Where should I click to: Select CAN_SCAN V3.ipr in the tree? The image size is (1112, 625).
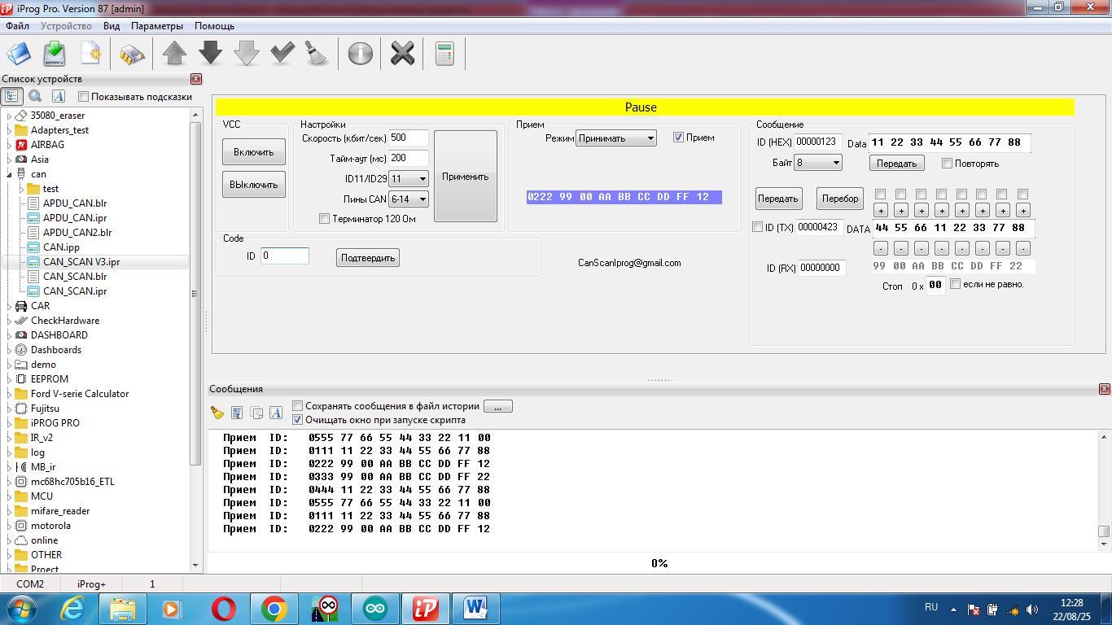pos(81,262)
